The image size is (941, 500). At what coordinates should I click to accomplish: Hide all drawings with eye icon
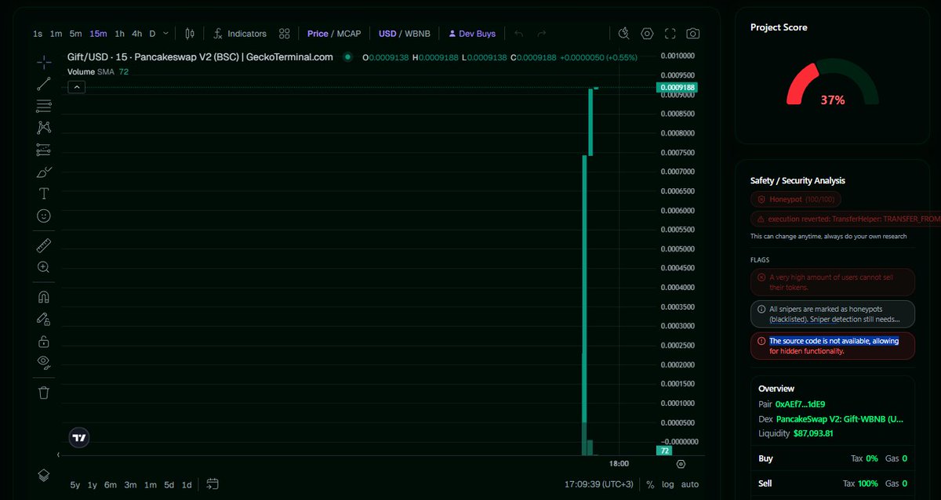pos(44,362)
